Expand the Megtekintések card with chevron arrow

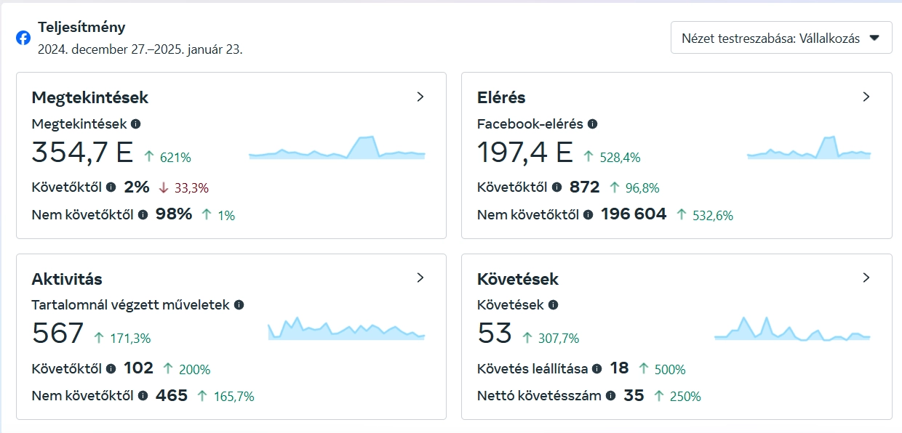(x=420, y=97)
